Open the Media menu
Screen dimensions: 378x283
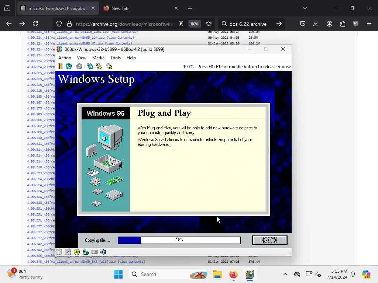click(x=98, y=58)
